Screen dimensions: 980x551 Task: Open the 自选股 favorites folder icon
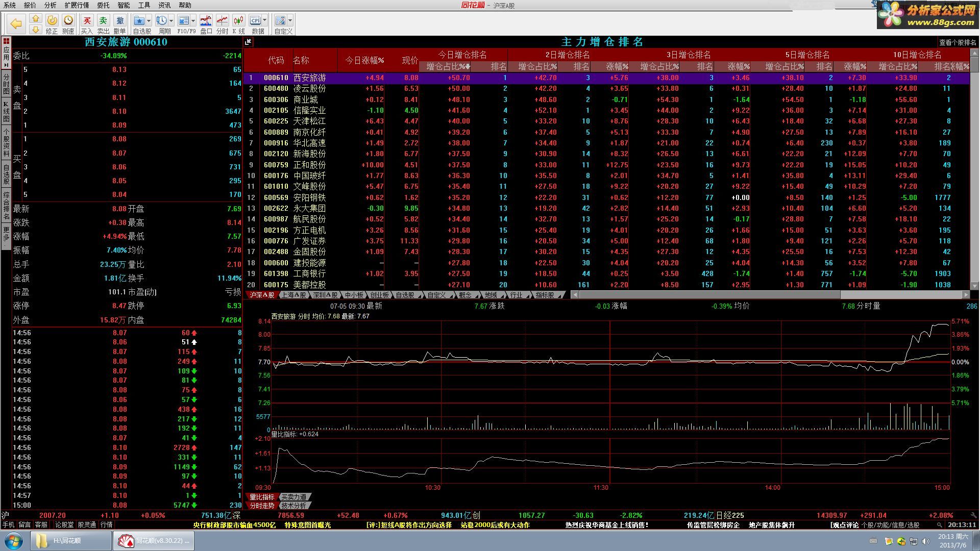click(139, 20)
